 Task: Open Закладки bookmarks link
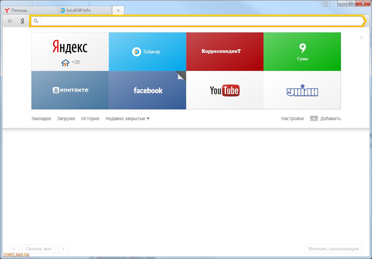(x=41, y=118)
